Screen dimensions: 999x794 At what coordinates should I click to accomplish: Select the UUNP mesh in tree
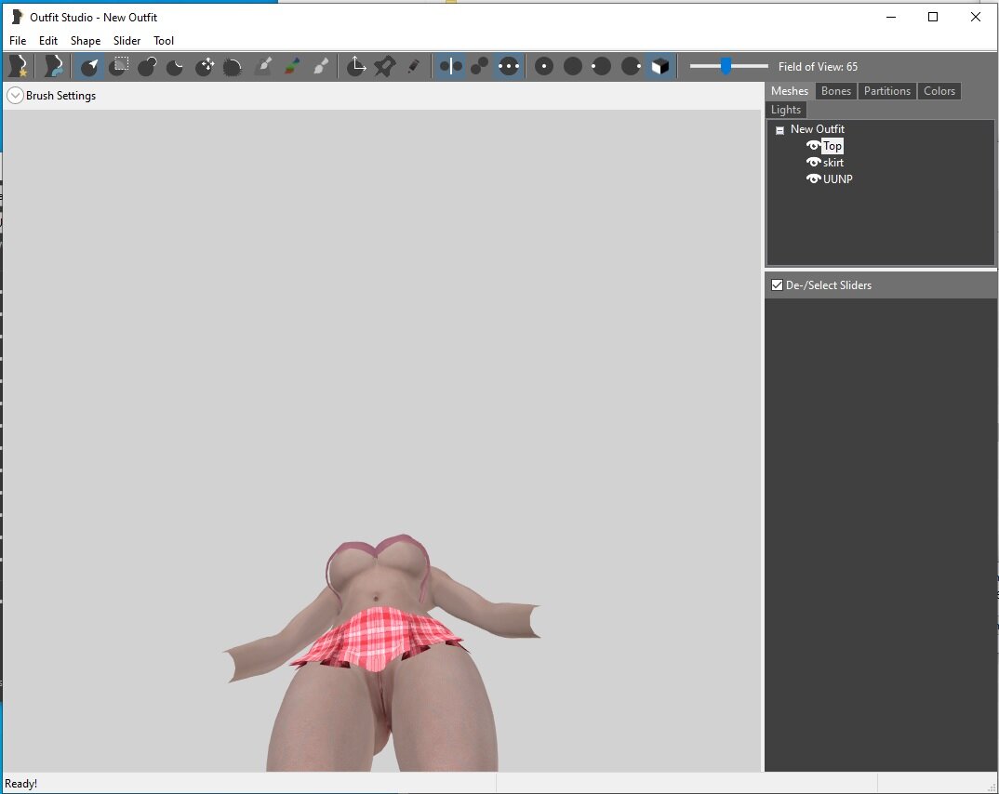pyautogui.click(x=837, y=179)
